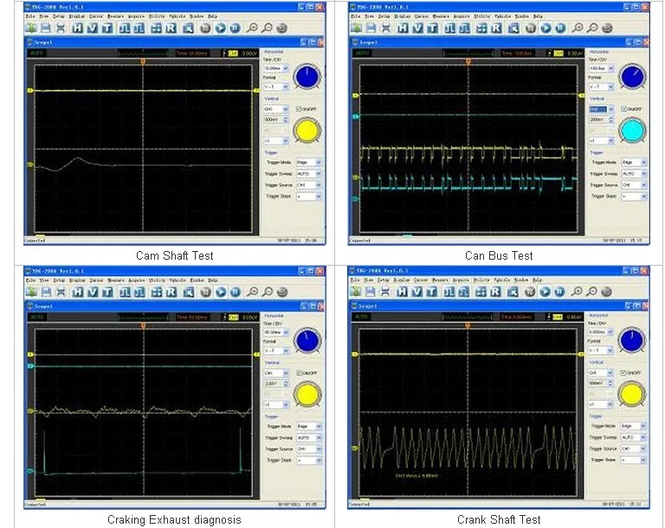Image resolution: width=665 pixels, height=528 pixels.
Task: Toggle the ON/OFF channel checkbox in Crank Shaft Test window
Action: point(623,372)
